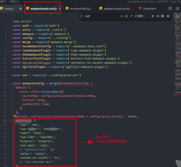This screenshot has width=181, height=167.
Task: Click 'socket.io-client' on line 34
Action: (34, 158)
